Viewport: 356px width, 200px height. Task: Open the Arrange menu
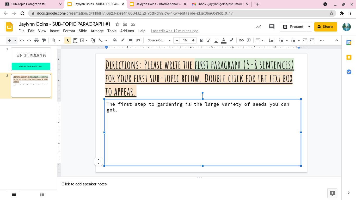coord(97,31)
